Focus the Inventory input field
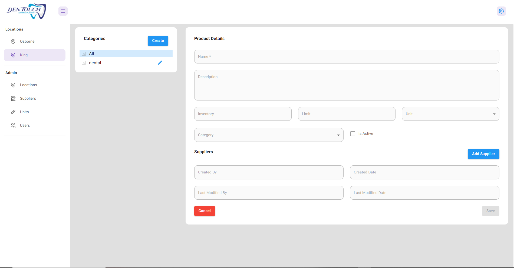Viewport: 514px width, 268px height. (x=243, y=114)
